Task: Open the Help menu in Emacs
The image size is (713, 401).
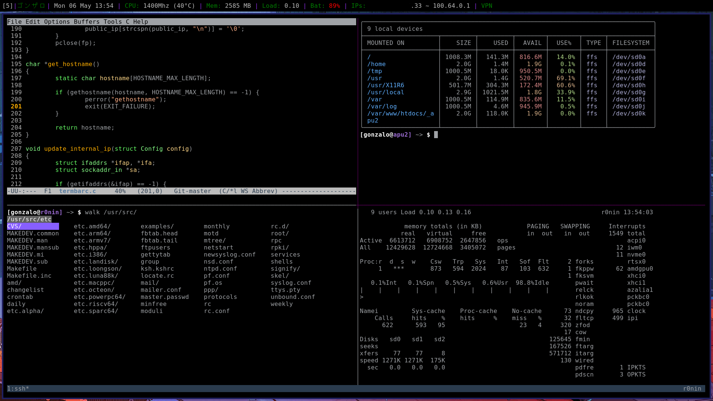Action: [x=140, y=22]
